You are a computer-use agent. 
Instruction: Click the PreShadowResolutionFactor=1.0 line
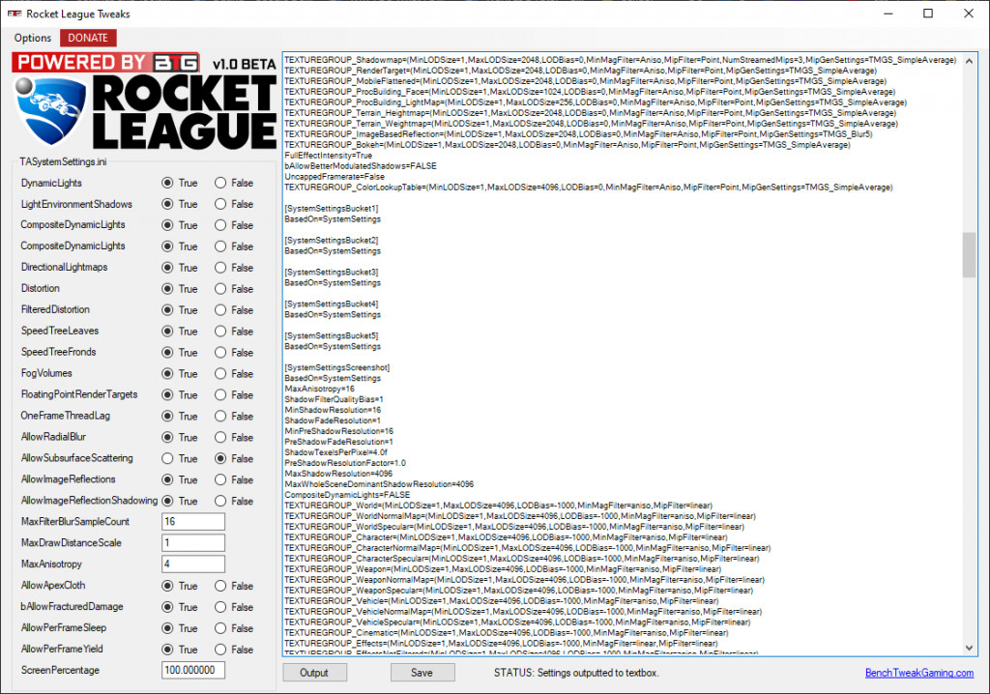click(345, 463)
